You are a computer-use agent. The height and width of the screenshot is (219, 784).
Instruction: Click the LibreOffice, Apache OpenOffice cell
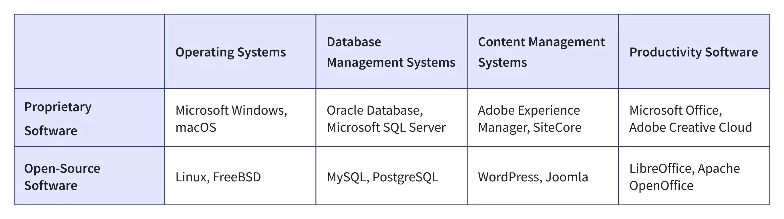point(684,177)
